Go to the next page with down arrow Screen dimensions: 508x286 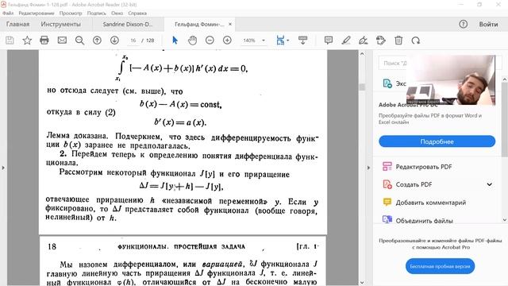coord(114,41)
